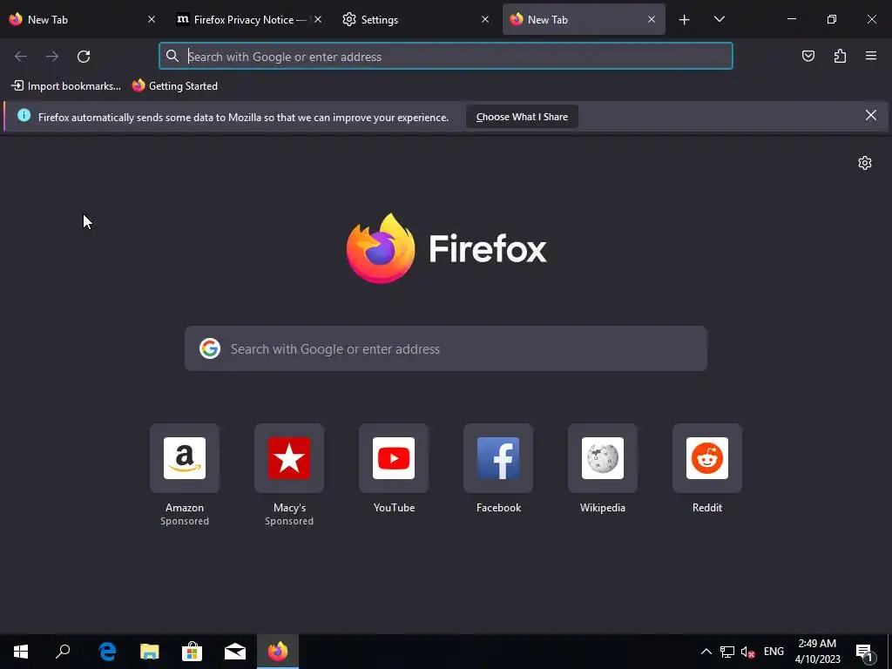The height and width of the screenshot is (669, 892).
Task: Launch Edge from the taskbar
Action: coord(107,652)
